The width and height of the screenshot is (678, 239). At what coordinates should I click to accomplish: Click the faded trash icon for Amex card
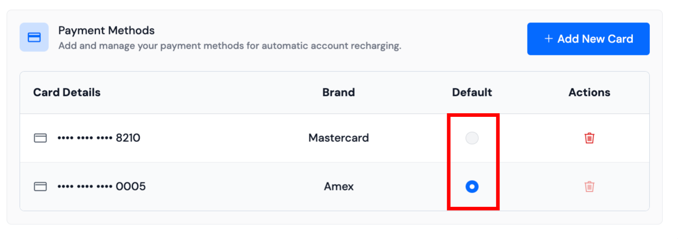tap(589, 186)
